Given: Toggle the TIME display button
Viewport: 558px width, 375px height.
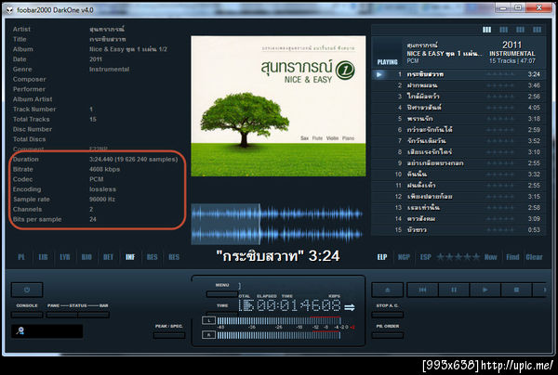Looking at the screenshot, I should (x=222, y=315).
